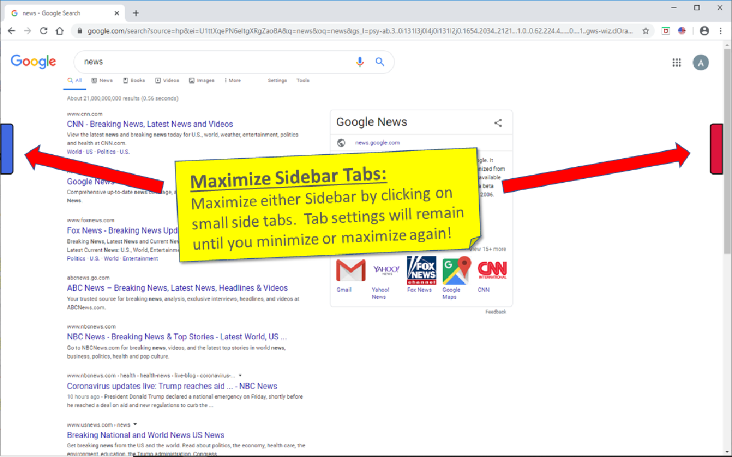Click the microphone voice search icon

click(x=360, y=62)
